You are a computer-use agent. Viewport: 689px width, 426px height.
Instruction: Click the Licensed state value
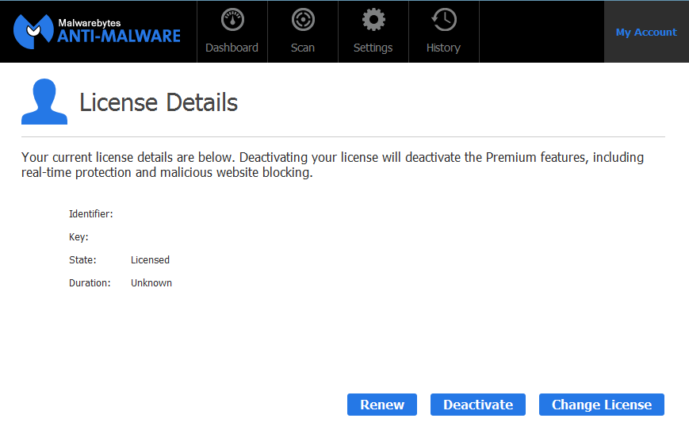tap(150, 260)
